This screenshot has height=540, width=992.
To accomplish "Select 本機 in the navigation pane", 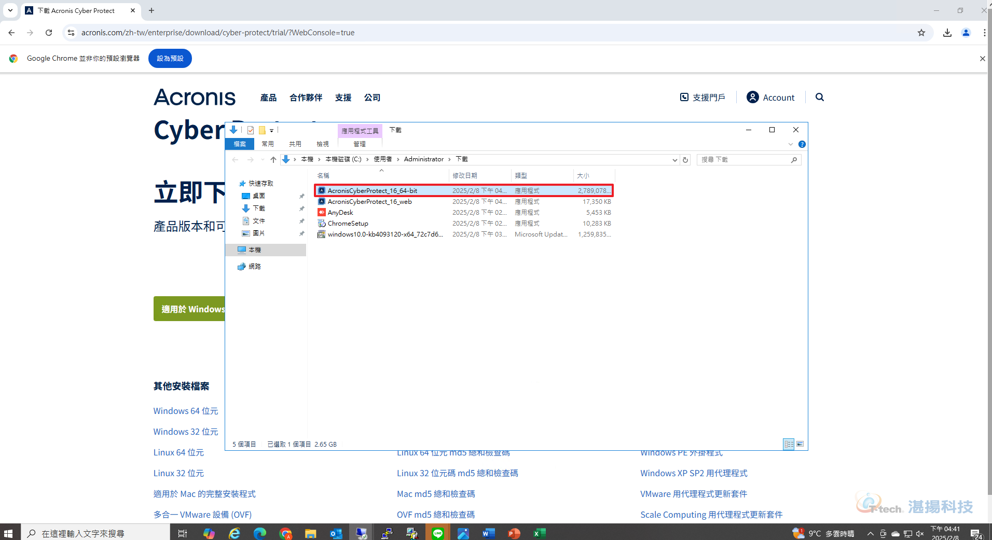I will point(255,250).
